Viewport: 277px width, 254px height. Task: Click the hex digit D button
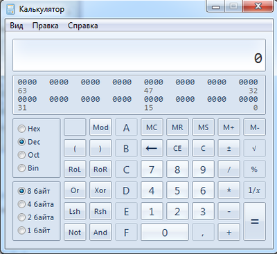[126, 190]
